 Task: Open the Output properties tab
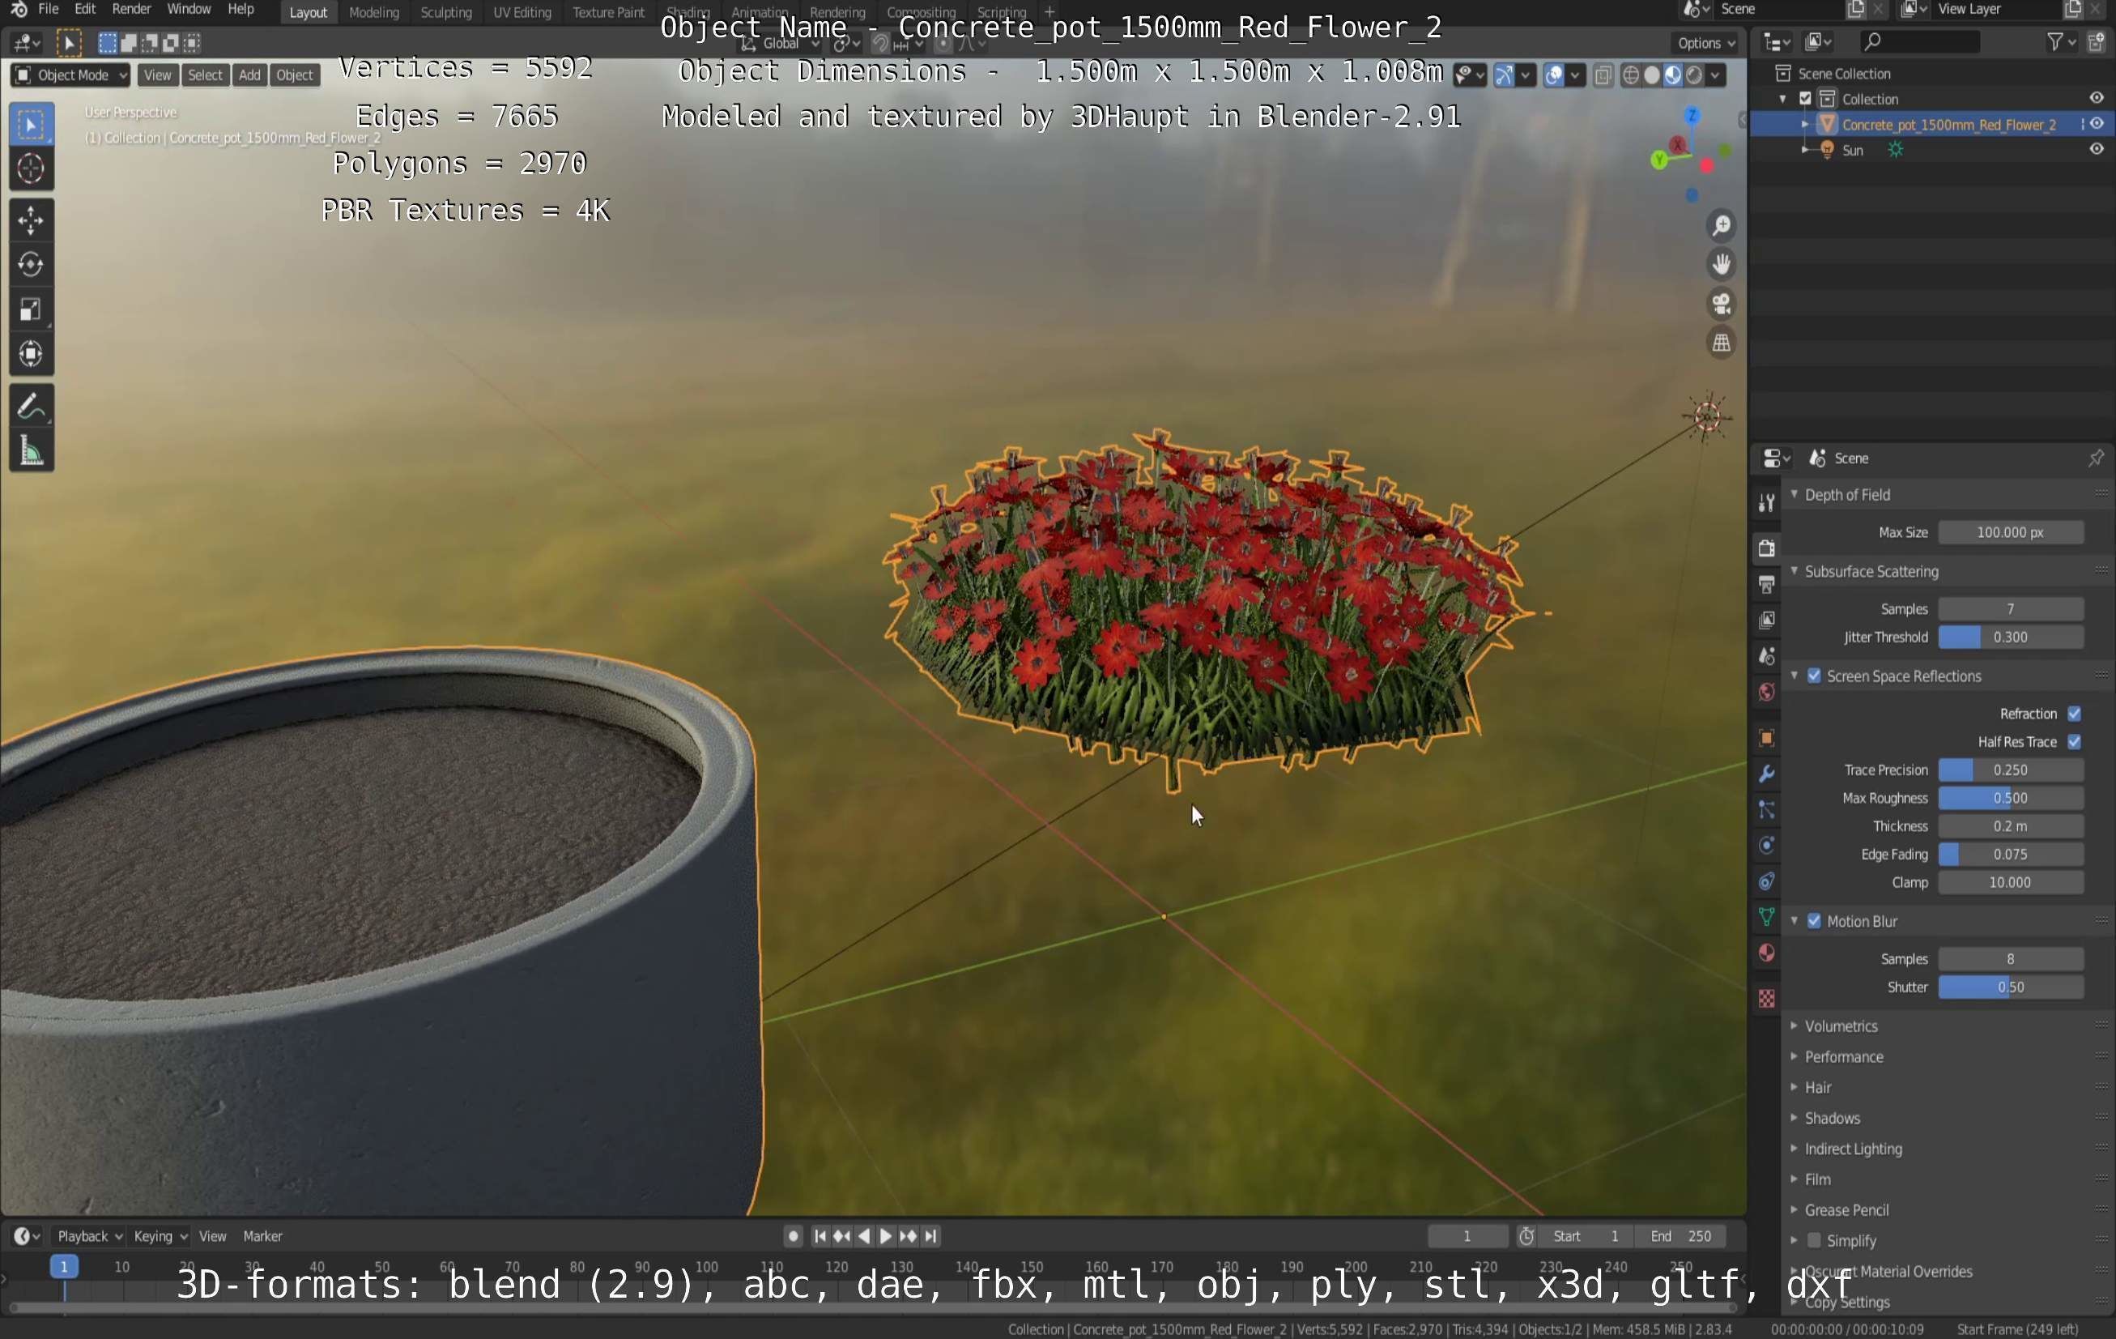pyautogui.click(x=1766, y=585)
